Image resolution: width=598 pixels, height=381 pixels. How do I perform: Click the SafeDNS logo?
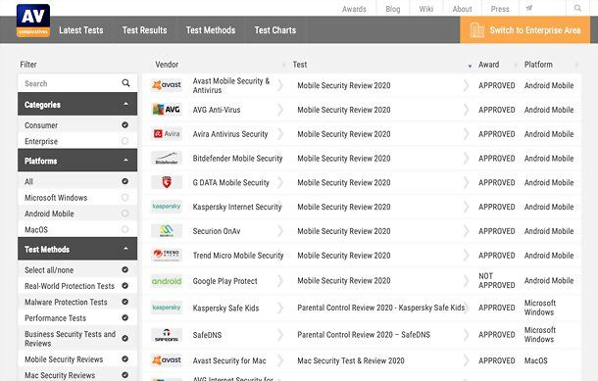(x=167, y=335)
